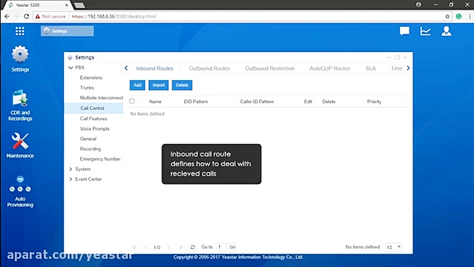Launch Auto Provisioning from desktop

(x=20, y=188)
